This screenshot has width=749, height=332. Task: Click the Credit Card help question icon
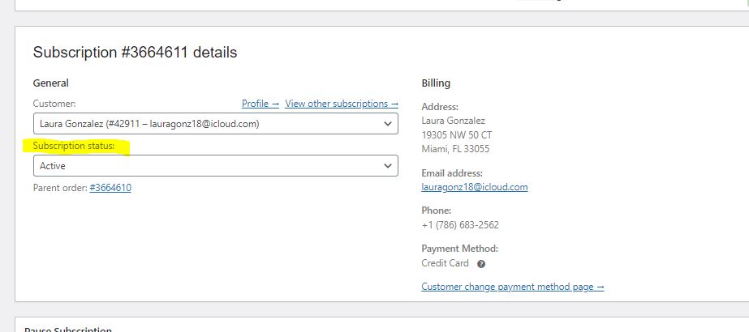click(x=481, y=264)
